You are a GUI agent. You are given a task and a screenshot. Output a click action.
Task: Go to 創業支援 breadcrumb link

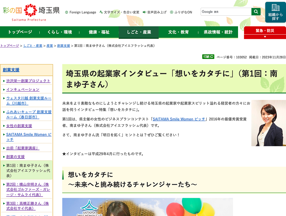pyautogui.click(x=63, y=46)
